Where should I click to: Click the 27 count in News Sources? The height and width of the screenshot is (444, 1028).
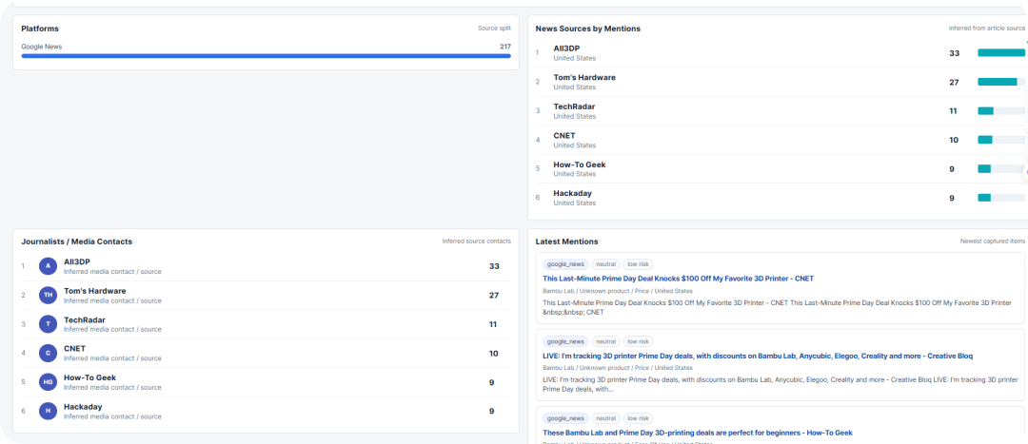pos(954,82)
